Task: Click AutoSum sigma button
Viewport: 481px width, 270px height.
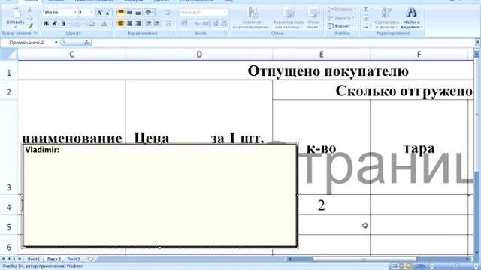Action: coord(366,10)
